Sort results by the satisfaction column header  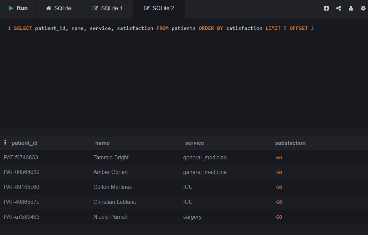(x=290, y=143)
